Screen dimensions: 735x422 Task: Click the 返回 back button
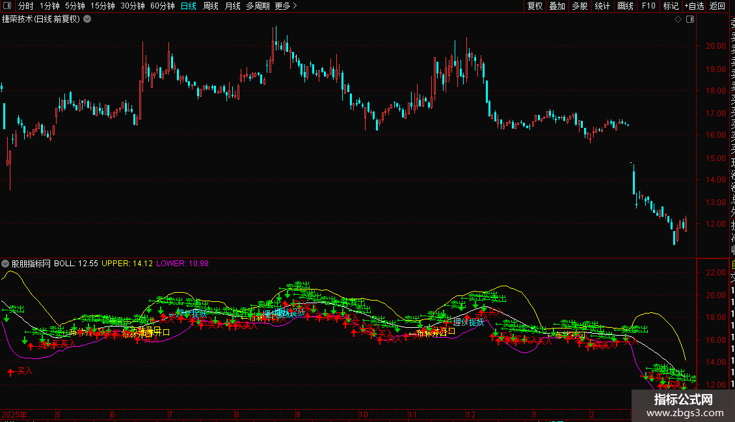[717, 6]
